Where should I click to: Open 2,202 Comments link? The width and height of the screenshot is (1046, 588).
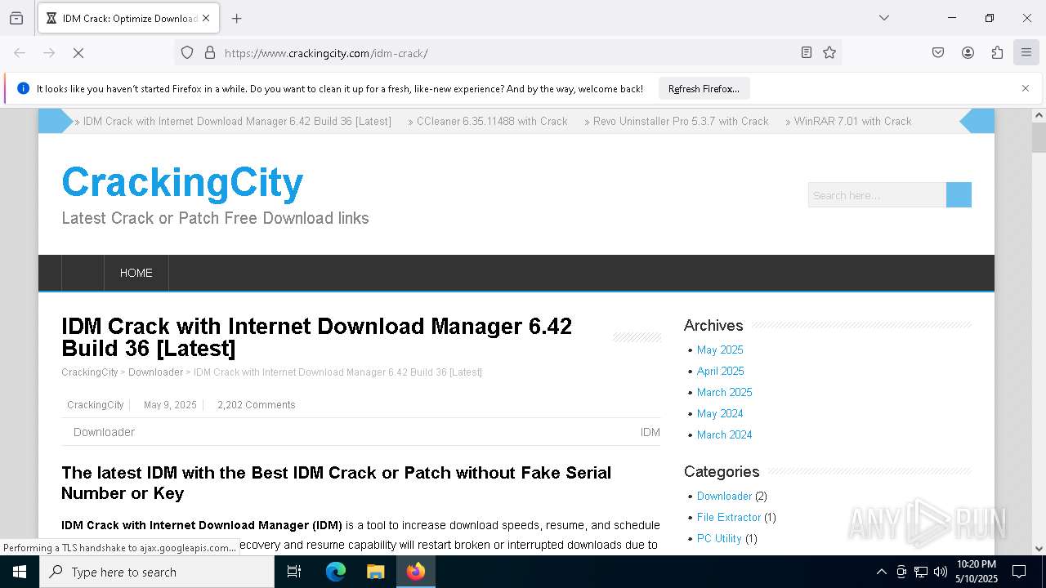click(x=257, y=405)
